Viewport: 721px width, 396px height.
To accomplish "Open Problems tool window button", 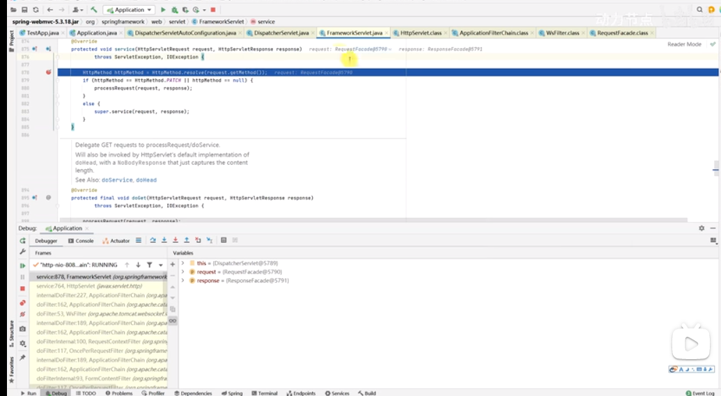I will click(x=118, y=393).
